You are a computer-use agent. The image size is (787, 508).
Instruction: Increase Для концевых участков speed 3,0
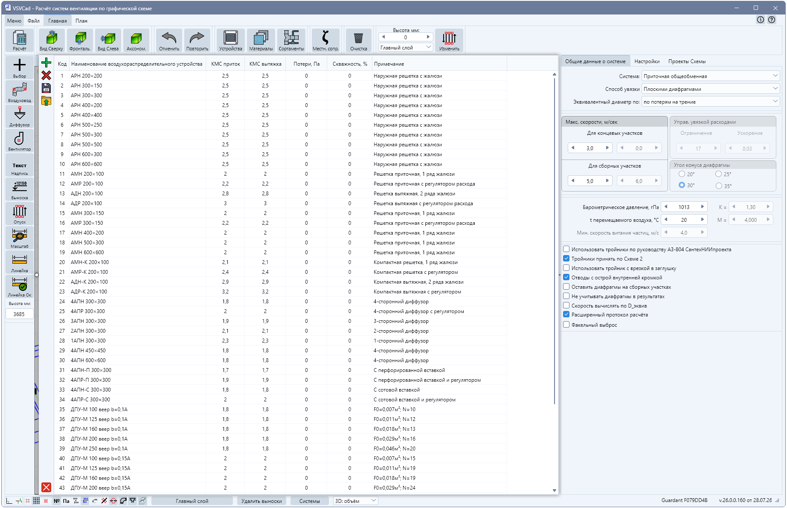607,148
